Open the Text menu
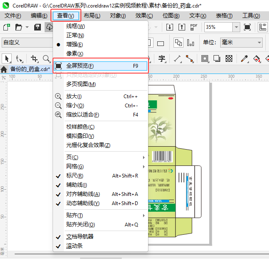 198,16
